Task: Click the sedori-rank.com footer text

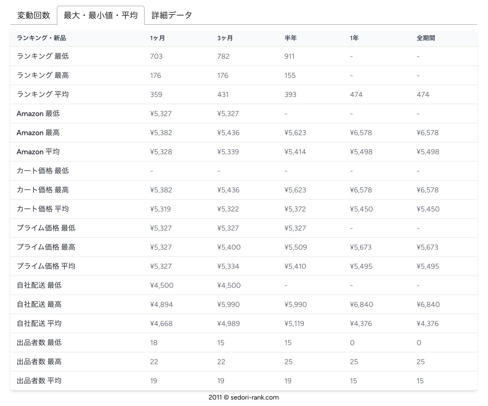Action: [x=243, y=397]
